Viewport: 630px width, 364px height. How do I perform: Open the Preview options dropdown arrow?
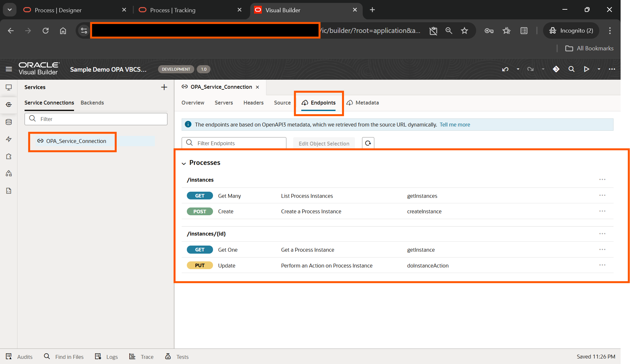[x=599, y=69]
